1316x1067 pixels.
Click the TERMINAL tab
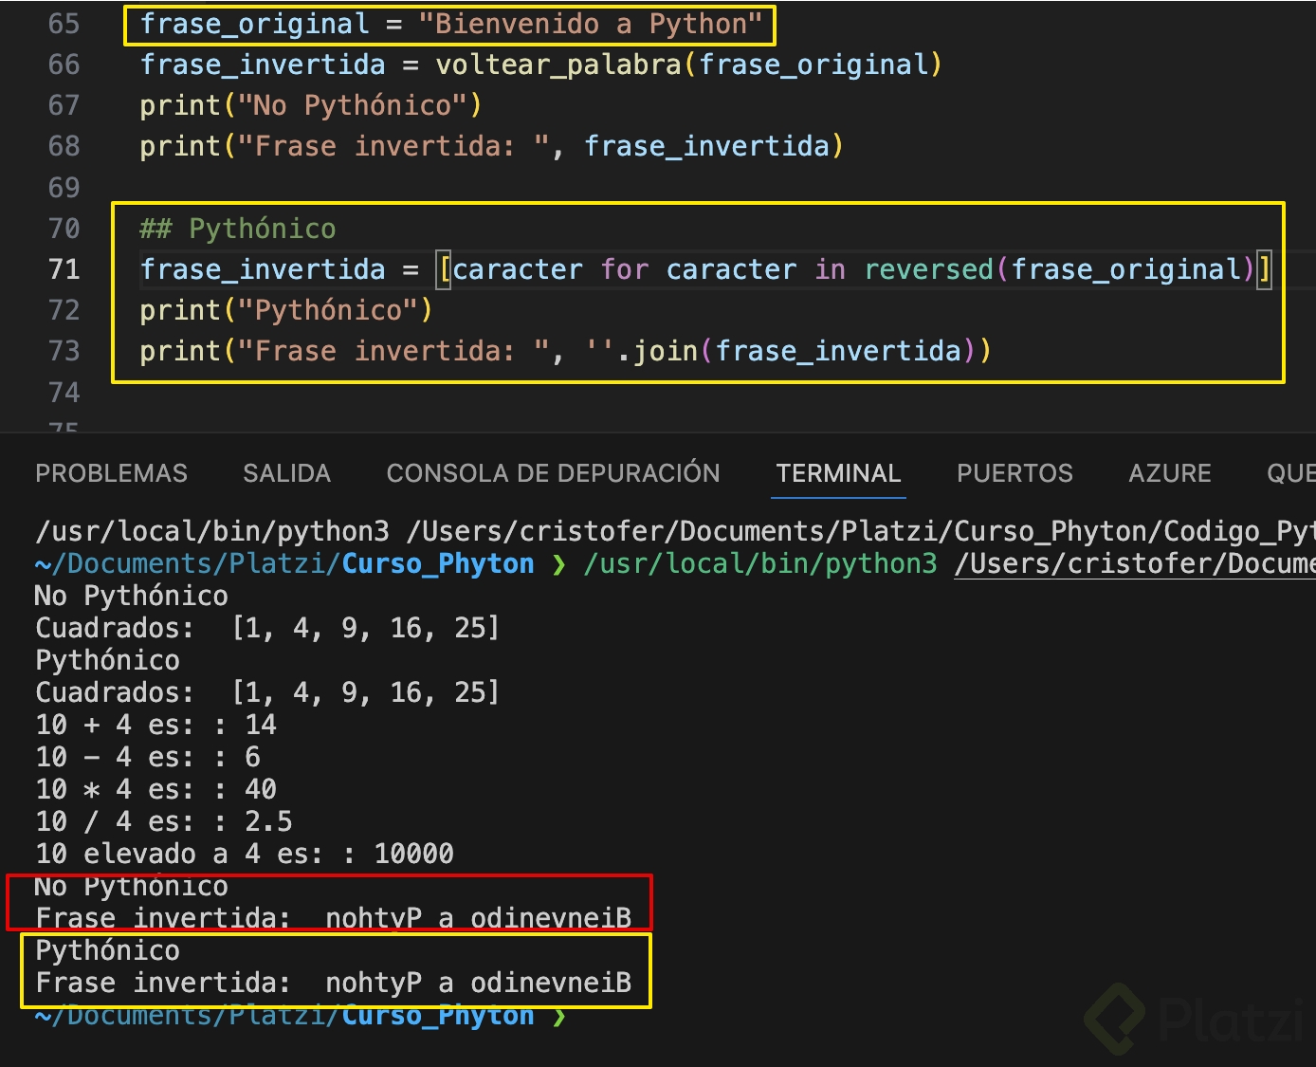coord(838,473)
